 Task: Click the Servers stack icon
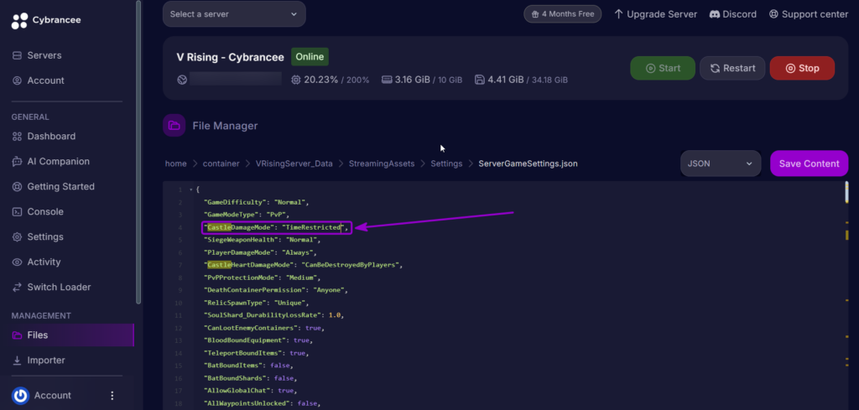[x=17, y=55]
